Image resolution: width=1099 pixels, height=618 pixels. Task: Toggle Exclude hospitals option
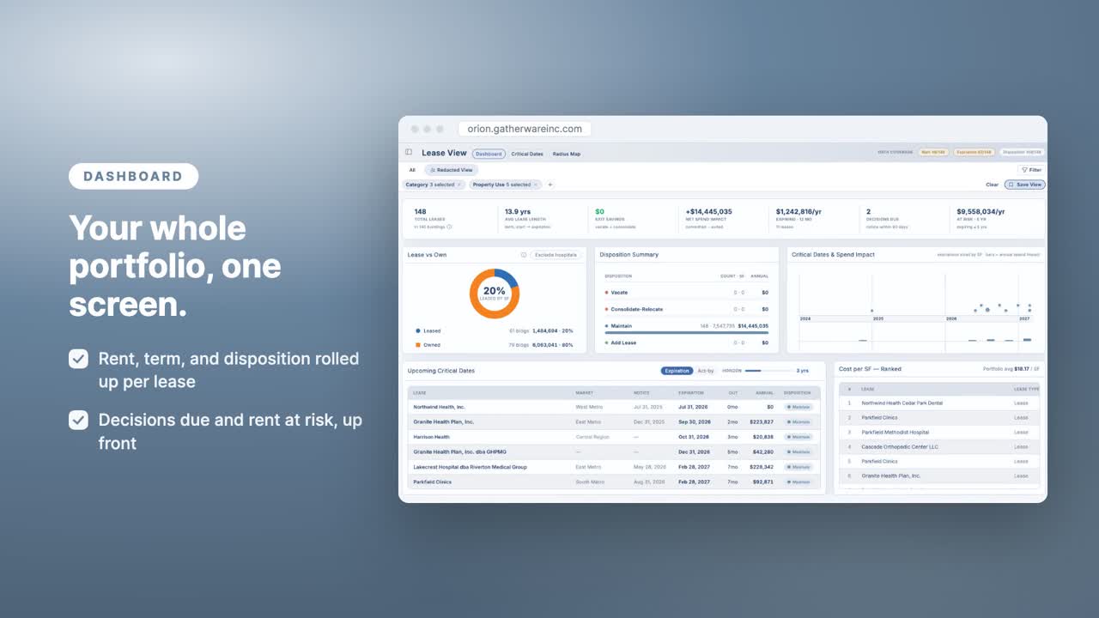click(556, 255)
